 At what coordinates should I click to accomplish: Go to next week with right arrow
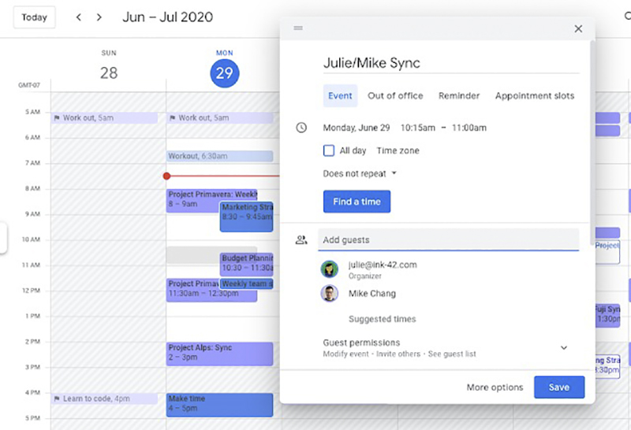pyautogui.click(x=99, y=17)
